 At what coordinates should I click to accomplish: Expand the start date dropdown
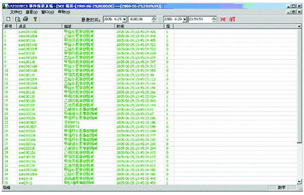[124, 19]
